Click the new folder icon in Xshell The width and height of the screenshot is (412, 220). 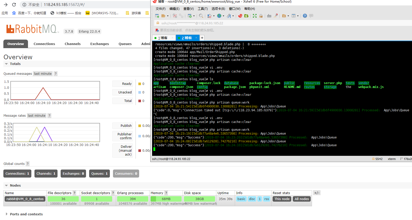pyautogui.click(x=284, y=16)
